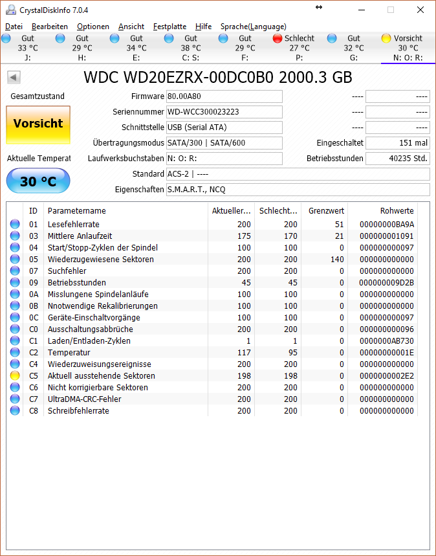
Task: Click the Aktueller... column header
Action: pyautogui.click(x=231, y=210)
